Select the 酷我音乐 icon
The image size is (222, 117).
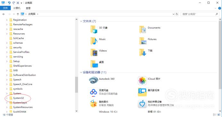[x=93, y=104]
